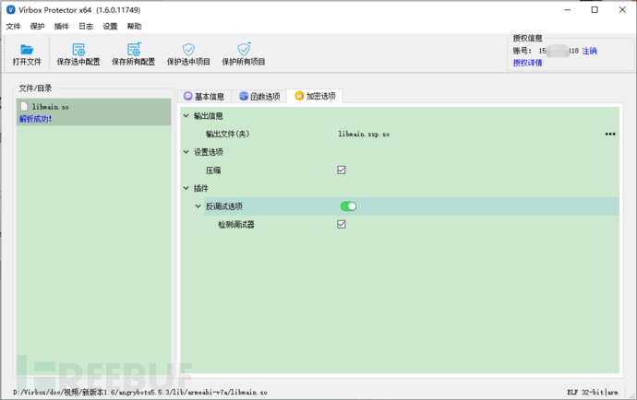Click the 加密选项 tab's orange icon
Image resolution: width=637 pixels, height=400 pixels.
299,96
